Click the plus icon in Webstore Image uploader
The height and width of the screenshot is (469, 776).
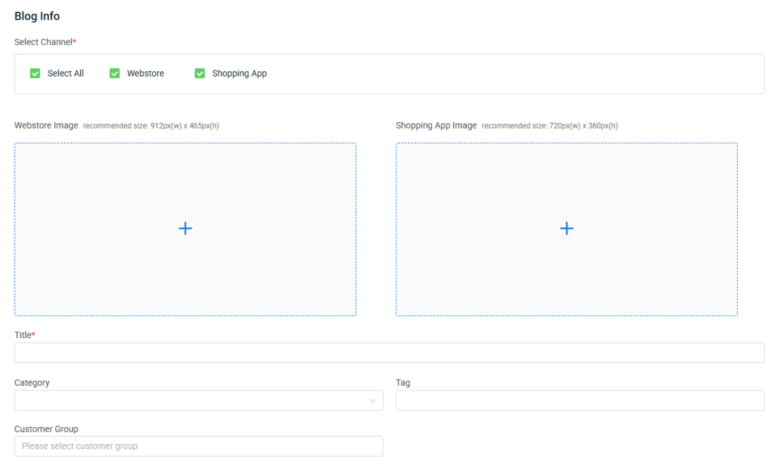185,229
